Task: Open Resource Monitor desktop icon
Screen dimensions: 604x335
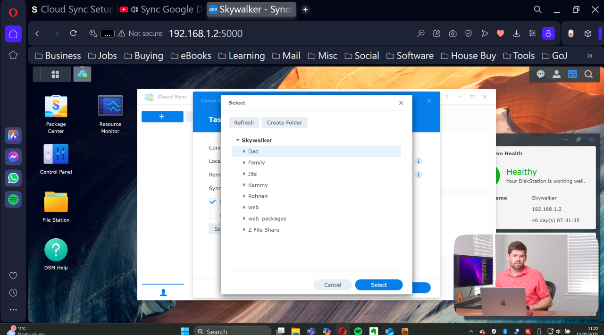Action: tap(110, 107)
